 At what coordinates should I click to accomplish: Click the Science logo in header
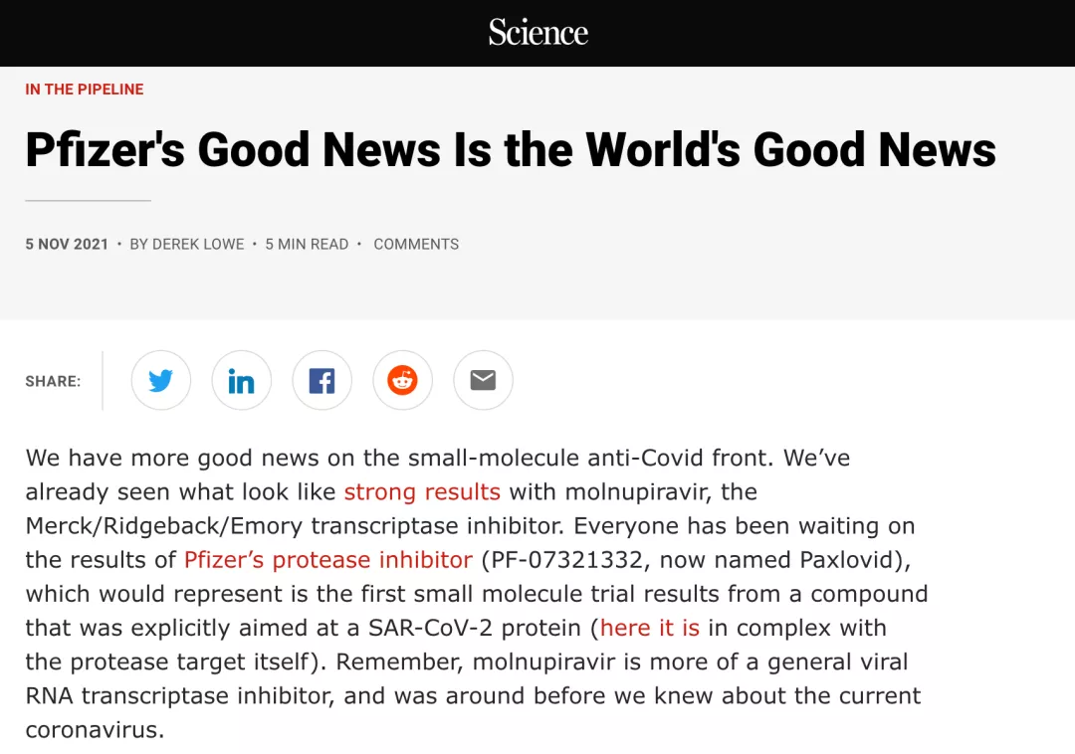537,33
